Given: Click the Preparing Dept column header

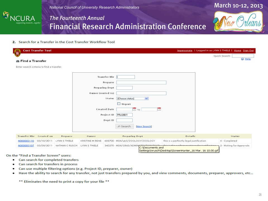Looking at the screenshot, I should point(132,136).
